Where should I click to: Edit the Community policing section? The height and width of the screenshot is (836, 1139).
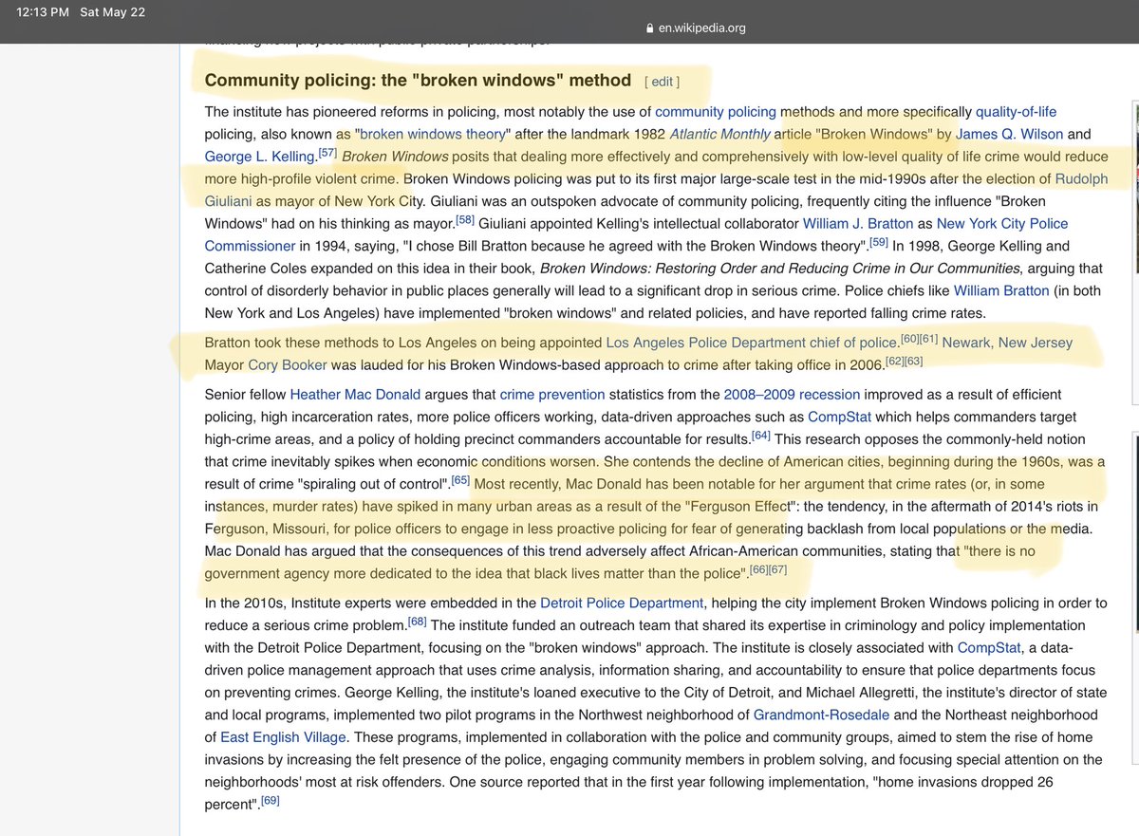coord(662,83)
